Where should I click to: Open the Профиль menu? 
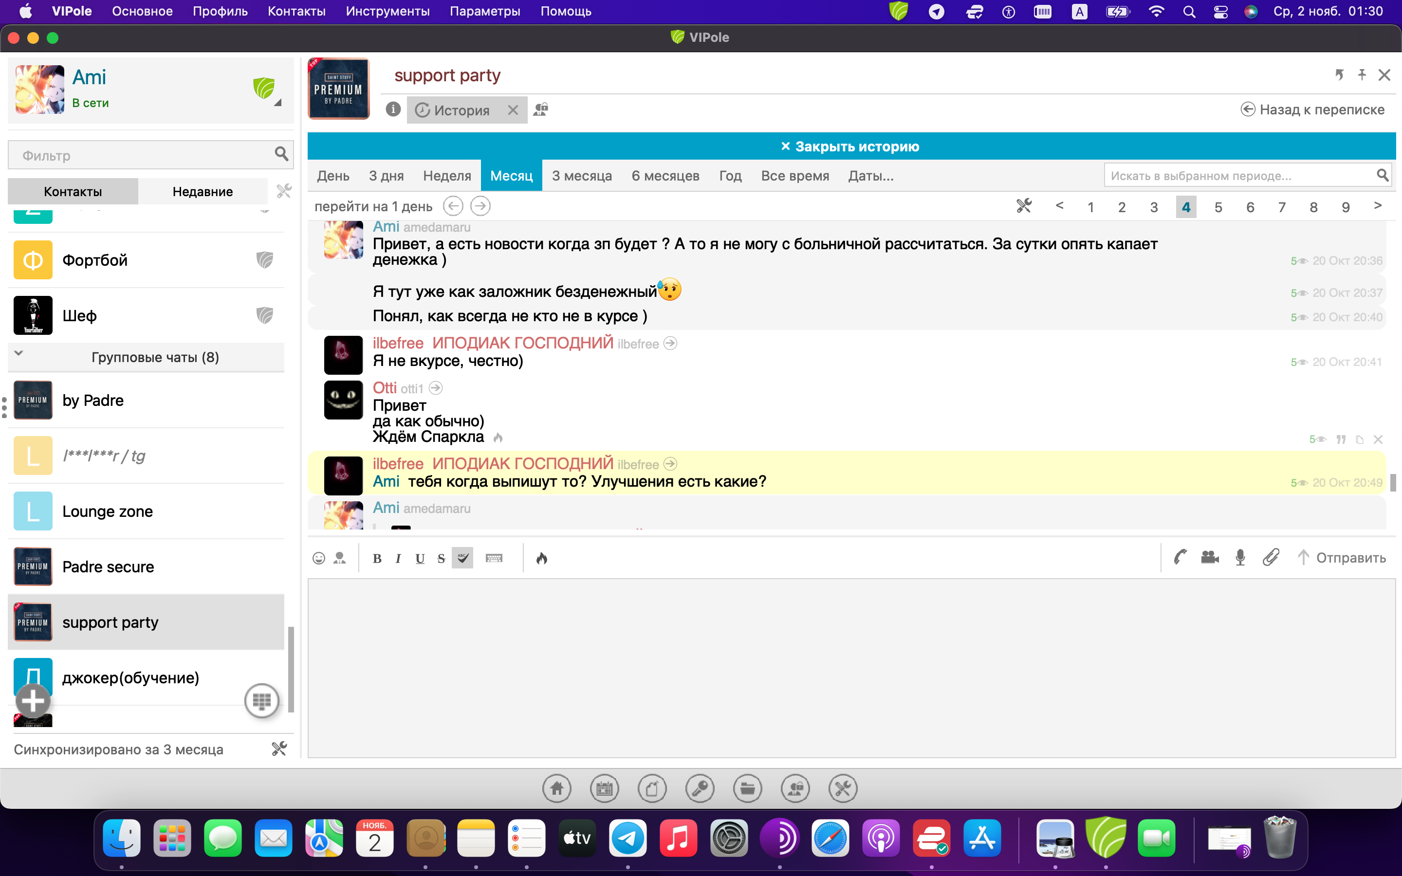[x=220, y=11]
